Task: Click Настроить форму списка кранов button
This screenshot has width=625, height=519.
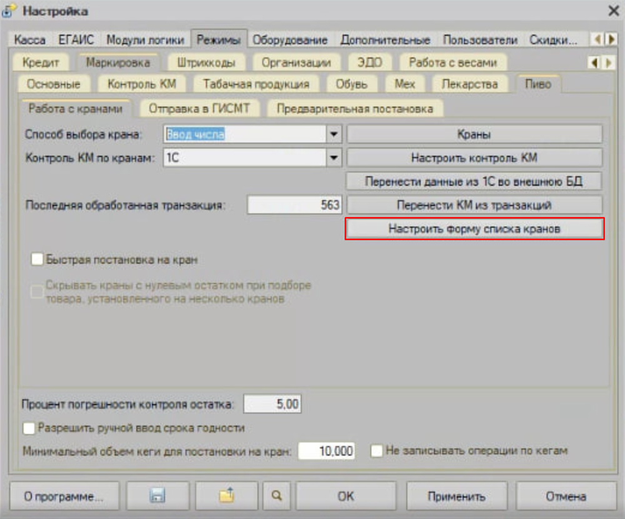Action: [x=474, y=229]
